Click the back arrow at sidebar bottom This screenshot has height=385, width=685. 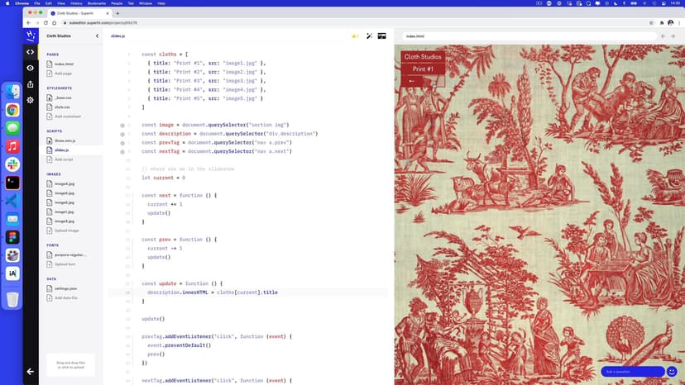(31, 372)
